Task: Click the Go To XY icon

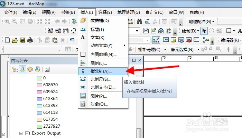Action: click(x=155, y=21)
